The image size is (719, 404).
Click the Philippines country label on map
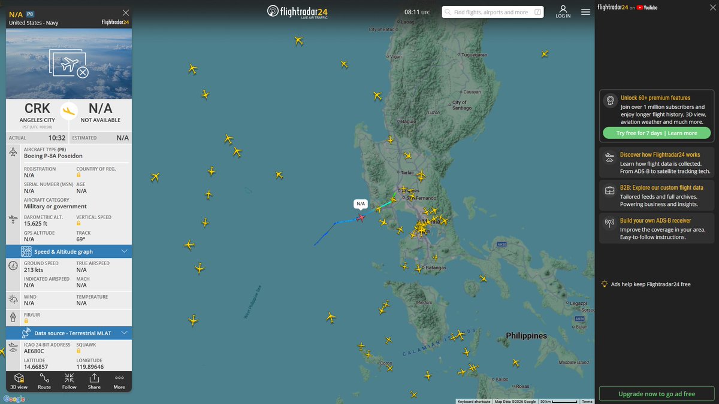pyautogui.click(x=526, y=336)
